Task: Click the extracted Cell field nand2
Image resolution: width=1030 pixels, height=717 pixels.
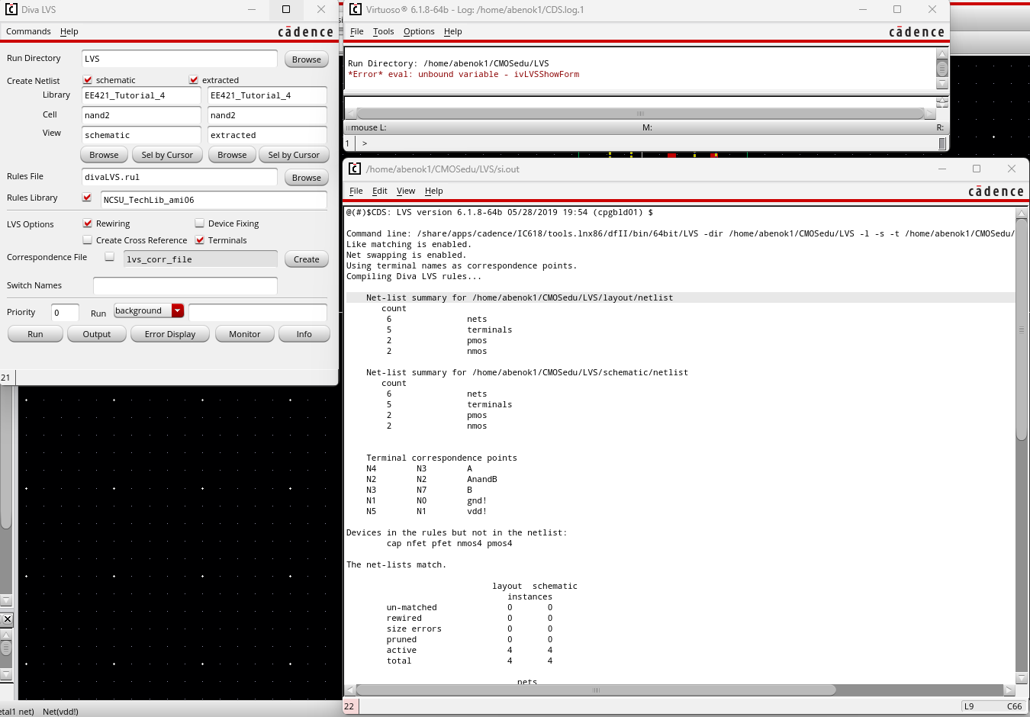Action: (x=267, y=115)
